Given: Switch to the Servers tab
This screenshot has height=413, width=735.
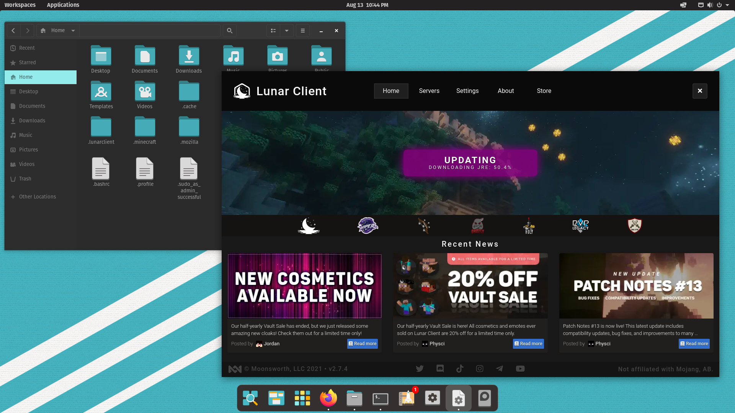Looking at the screenshot, I should click(x=429, y=91).
